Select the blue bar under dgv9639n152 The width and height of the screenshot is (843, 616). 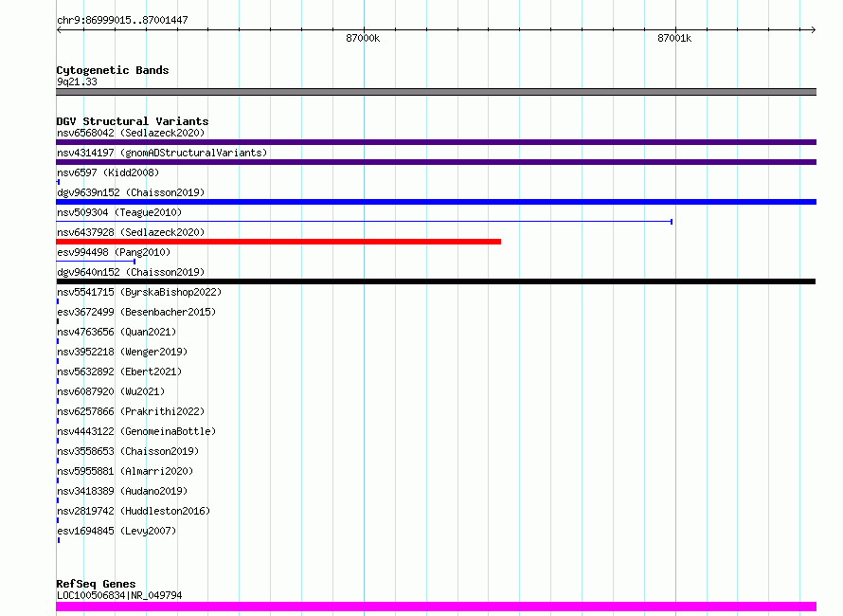tap(436, 202)
